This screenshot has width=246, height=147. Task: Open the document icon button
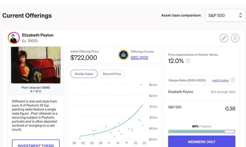[x=235, y=38]
